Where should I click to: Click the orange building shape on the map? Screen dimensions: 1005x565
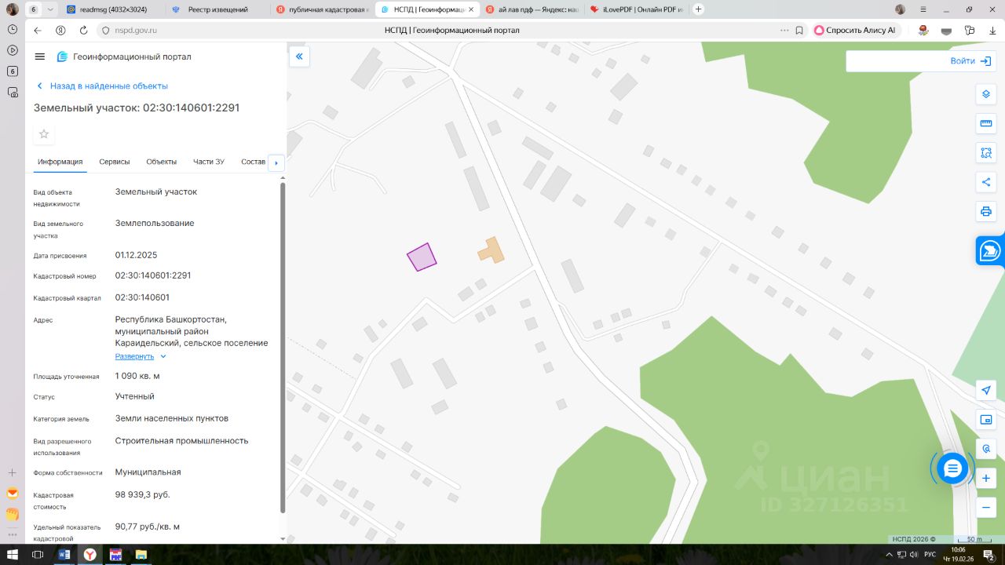492,250
